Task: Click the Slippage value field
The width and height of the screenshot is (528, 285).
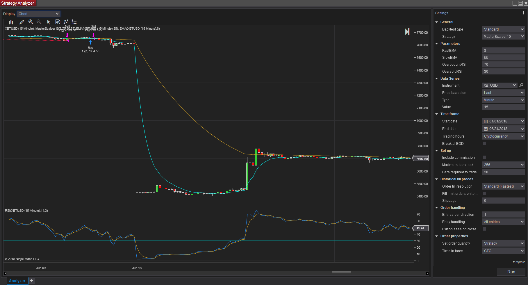Action: [504, 200]
